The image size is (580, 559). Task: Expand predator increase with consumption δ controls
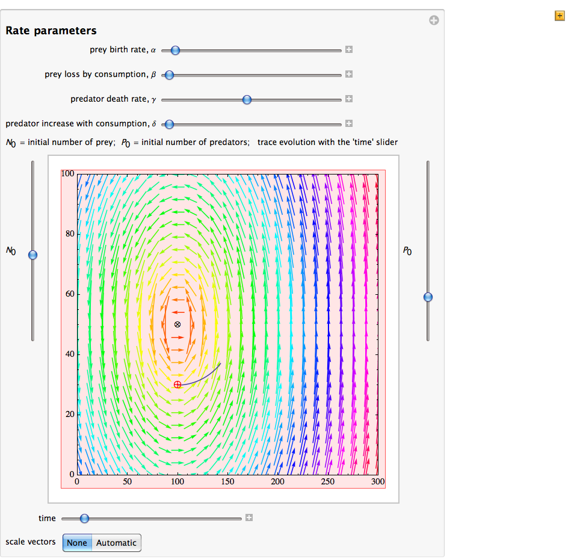click(349, 124)
